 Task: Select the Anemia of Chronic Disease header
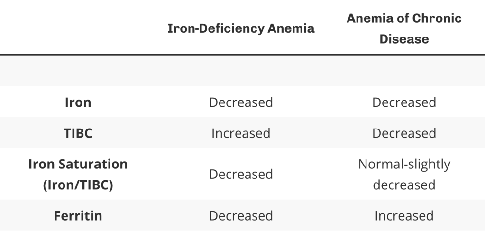tap(404, 28)
